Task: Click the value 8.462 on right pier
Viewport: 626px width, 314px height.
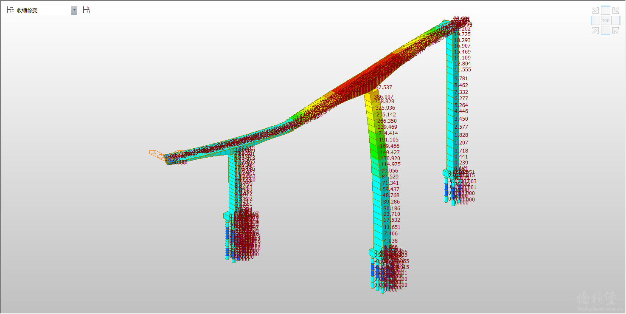Action: tap(461, 85)
